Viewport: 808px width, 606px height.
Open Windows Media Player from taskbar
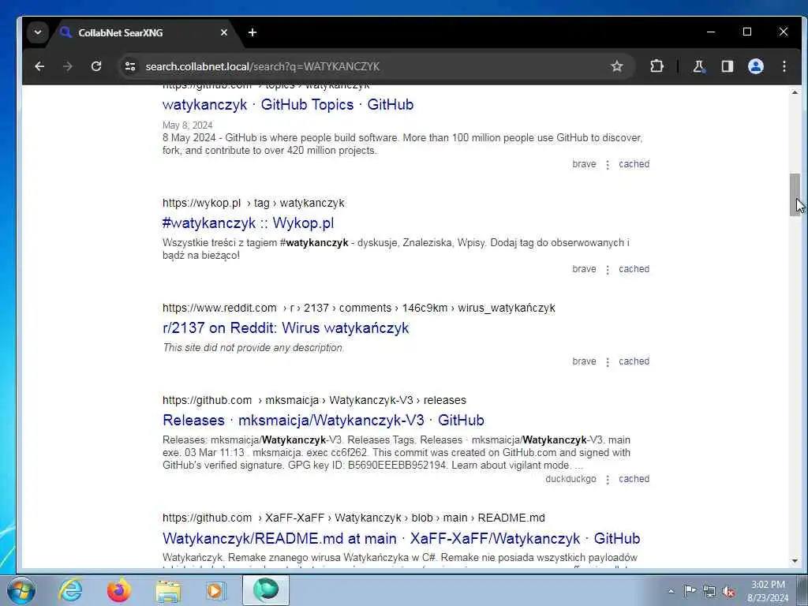point(215,590)
